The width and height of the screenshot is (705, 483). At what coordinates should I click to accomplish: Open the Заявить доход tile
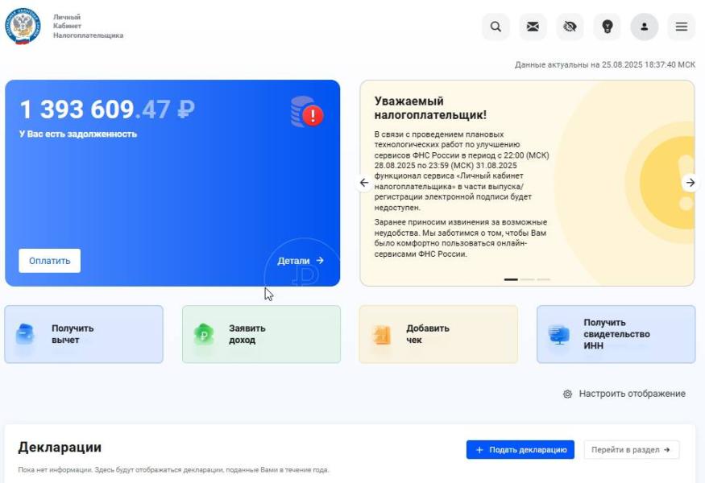pyautogui.click(x=261, y=334)
